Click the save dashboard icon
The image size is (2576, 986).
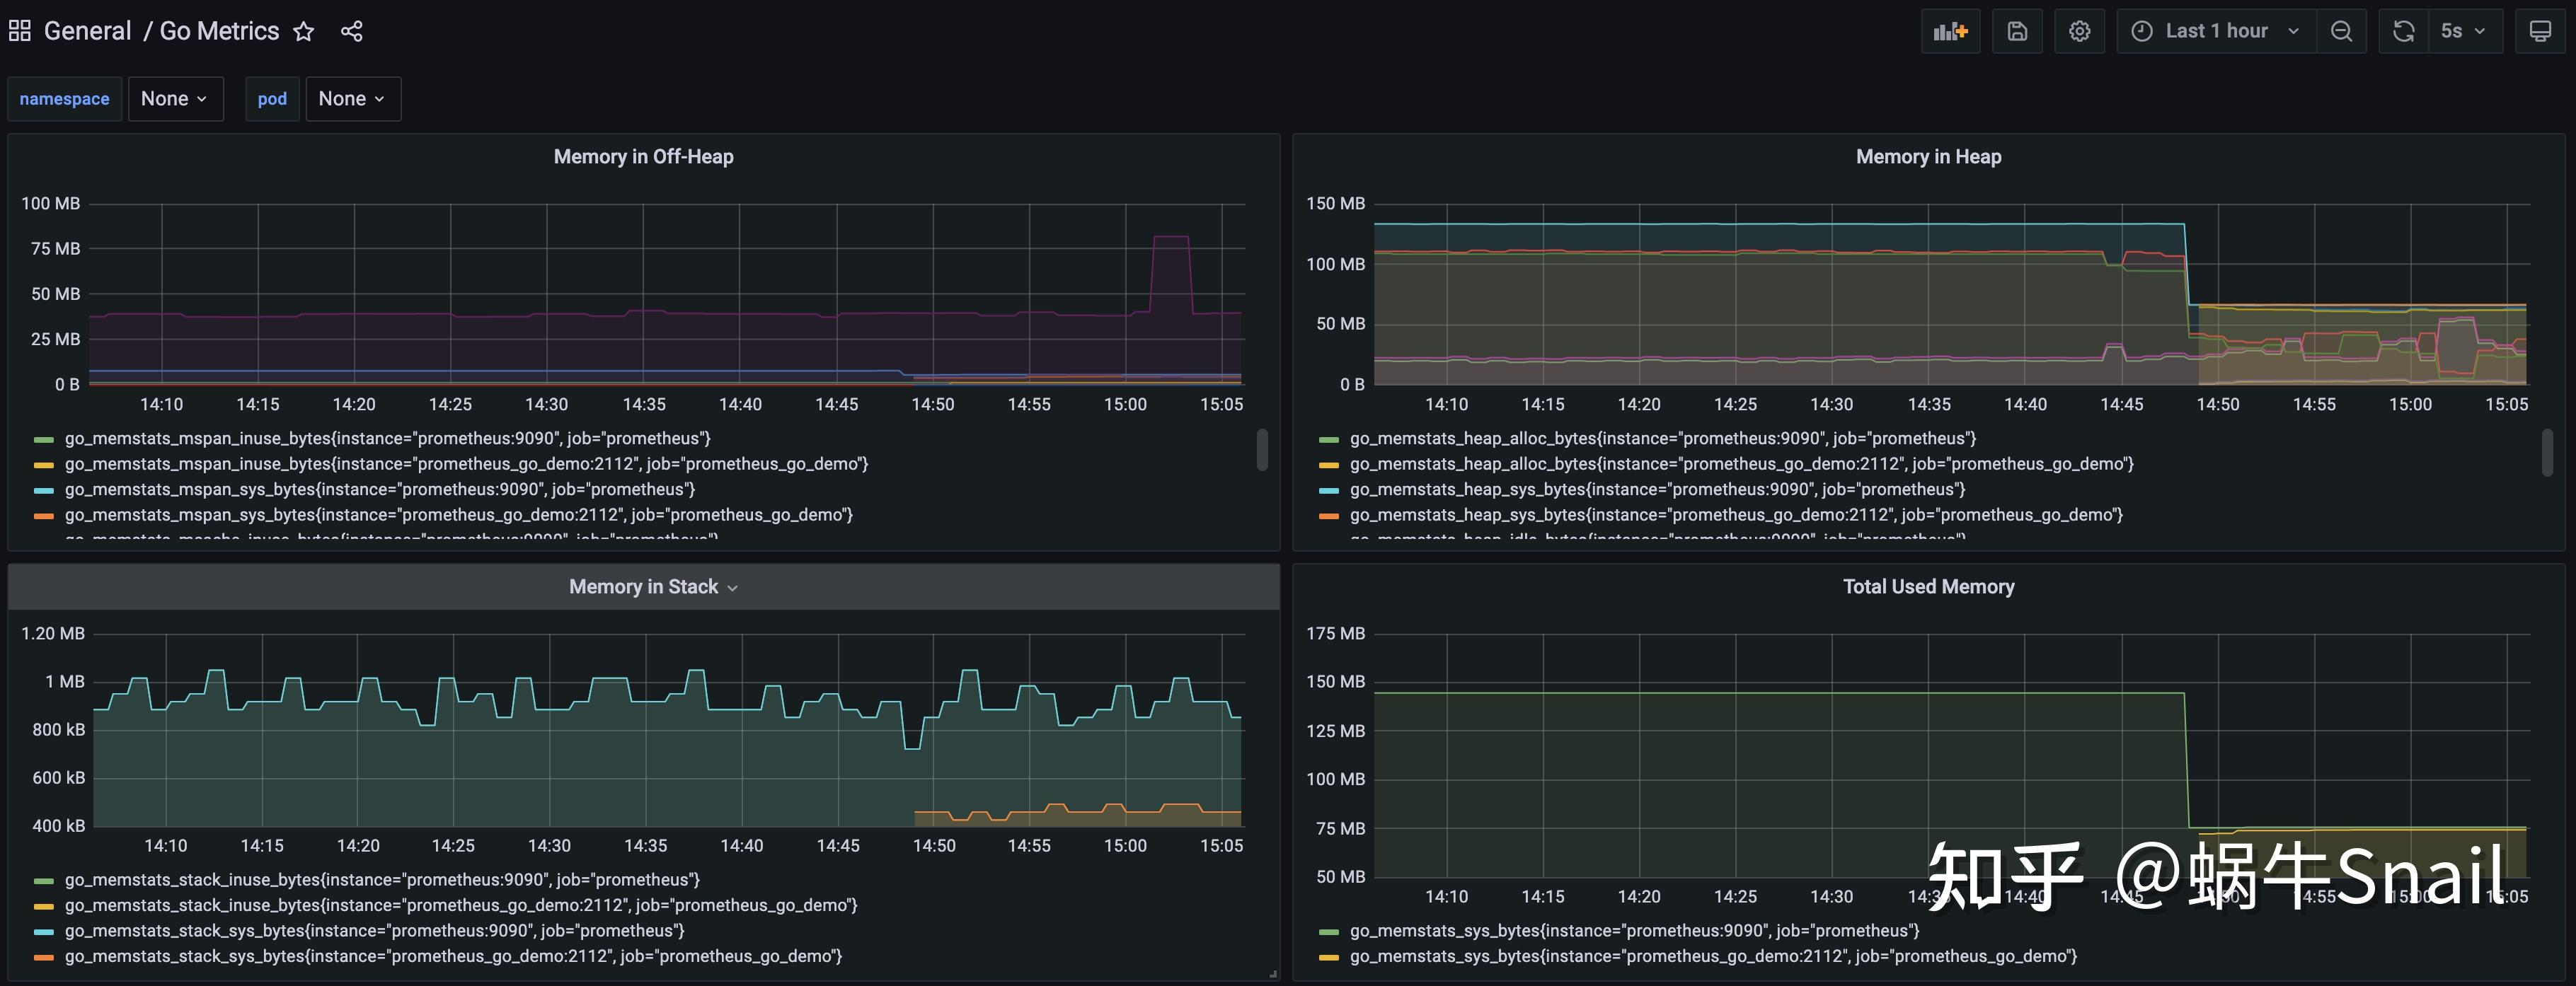coord(2017,31)
